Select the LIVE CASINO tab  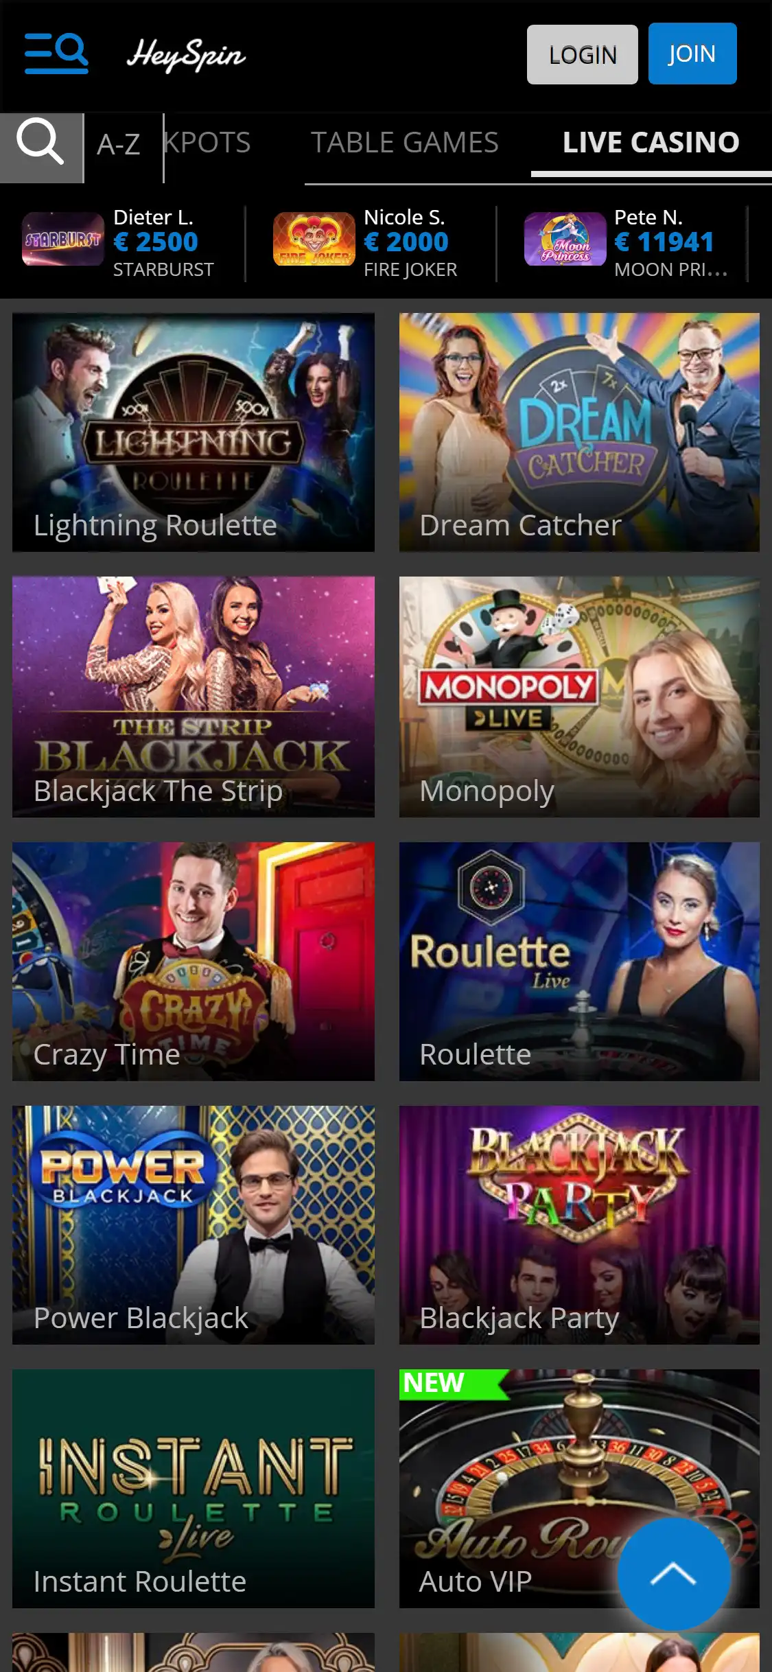651,143
